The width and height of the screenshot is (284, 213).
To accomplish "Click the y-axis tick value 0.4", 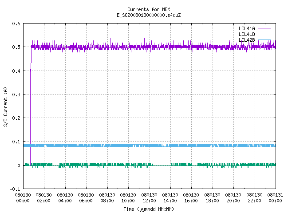I will (16, 71).
